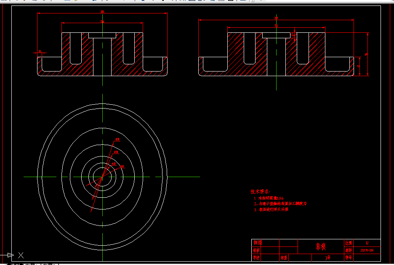
Task: Select the φ70 diameter dimension label
Action: pyautogui.click(x=117, y=139)
